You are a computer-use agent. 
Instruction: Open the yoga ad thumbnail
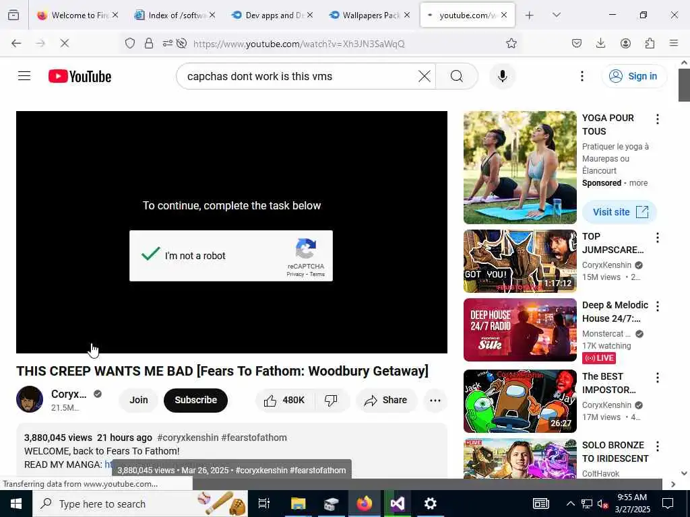pos(520,168)
